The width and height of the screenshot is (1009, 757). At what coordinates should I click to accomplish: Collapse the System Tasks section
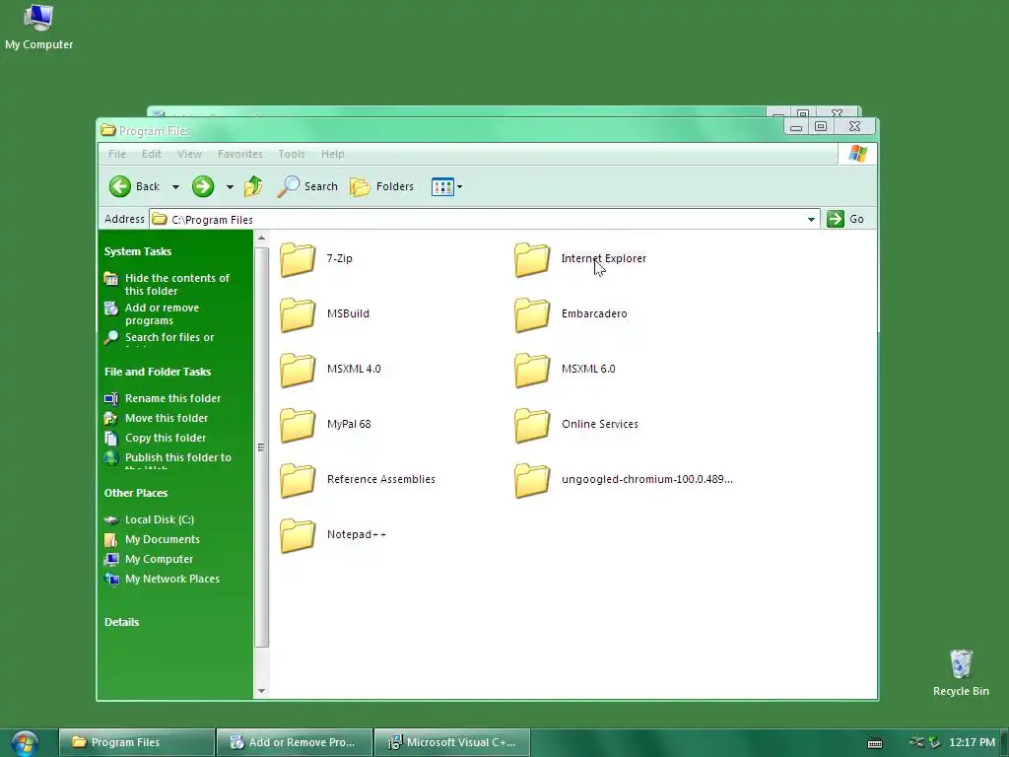click(138, 251)
